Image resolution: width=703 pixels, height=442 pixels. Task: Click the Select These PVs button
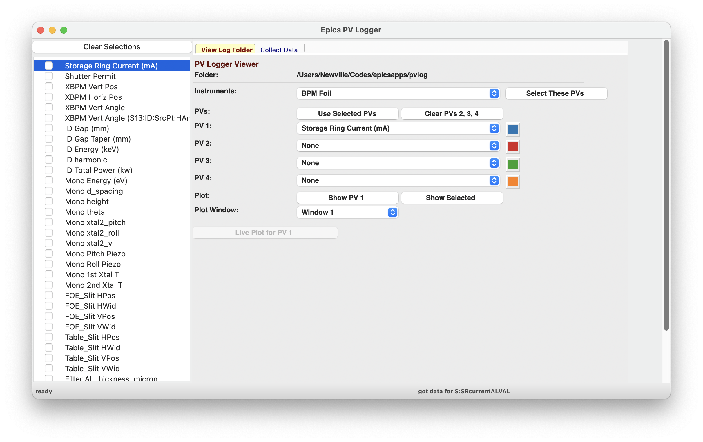(x=555, y=93)
